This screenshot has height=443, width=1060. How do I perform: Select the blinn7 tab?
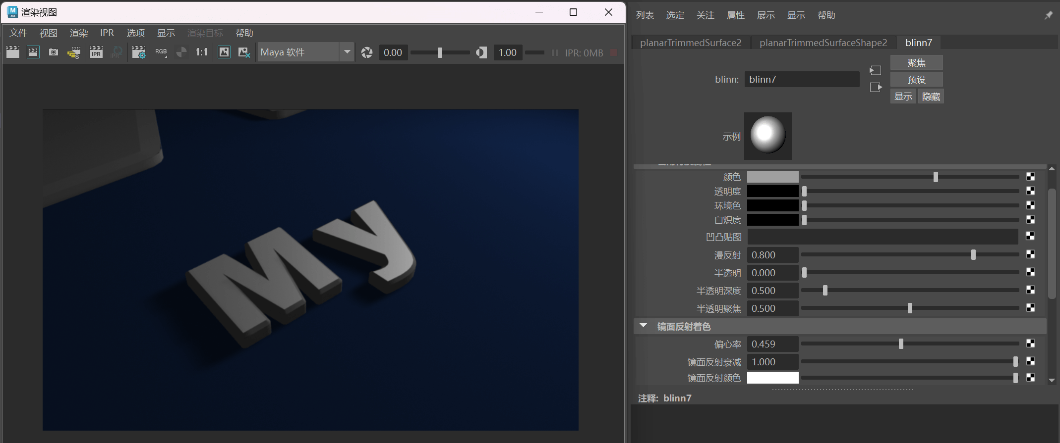coord(919,43)
